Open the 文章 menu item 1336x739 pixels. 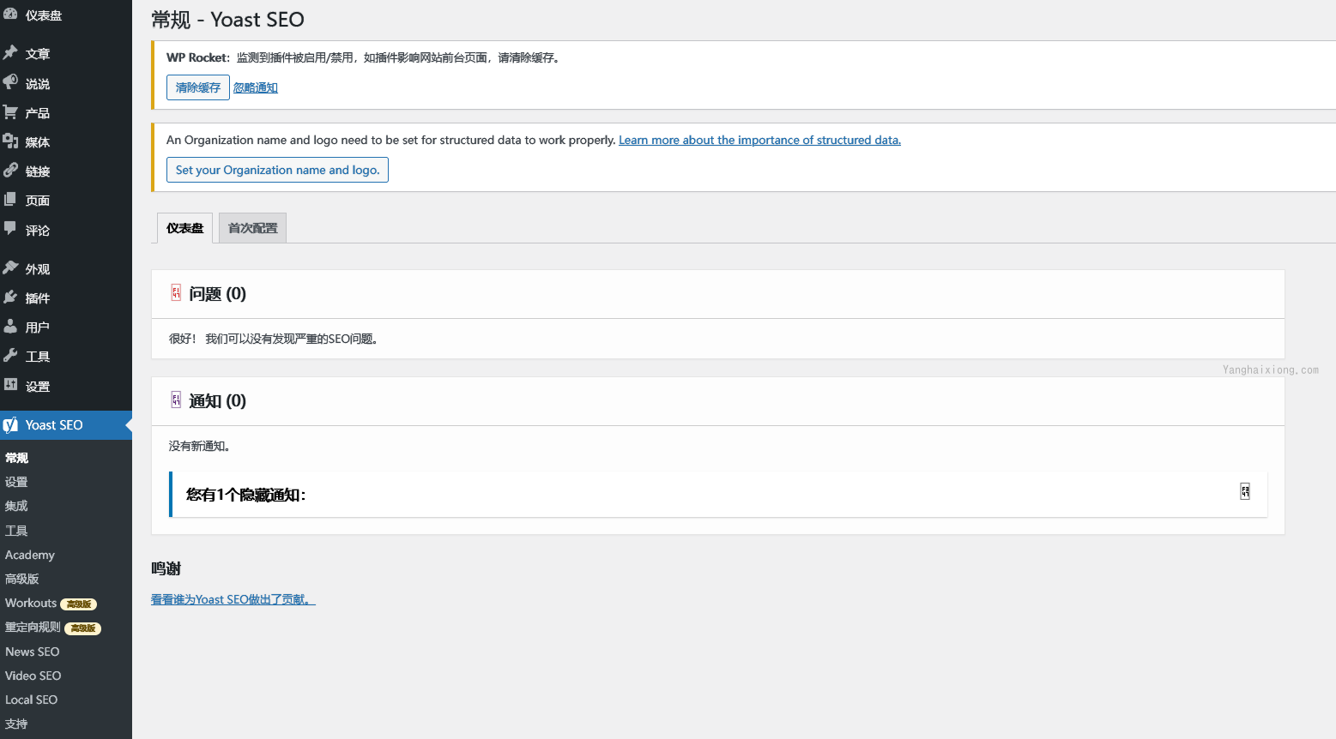tap(38, 54)
